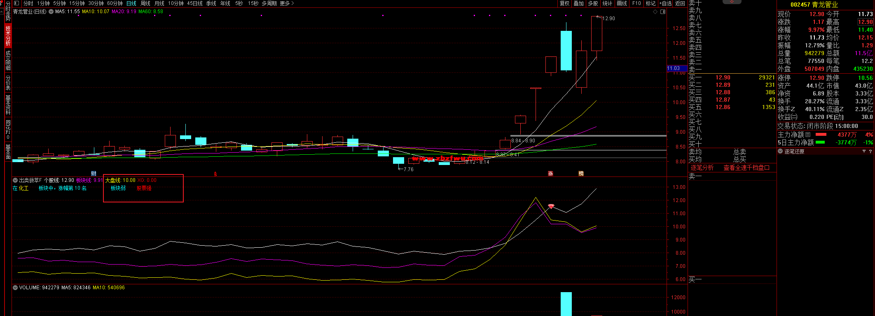
Task: Switch to 5分钟 period tab
Action: point(59,3)
